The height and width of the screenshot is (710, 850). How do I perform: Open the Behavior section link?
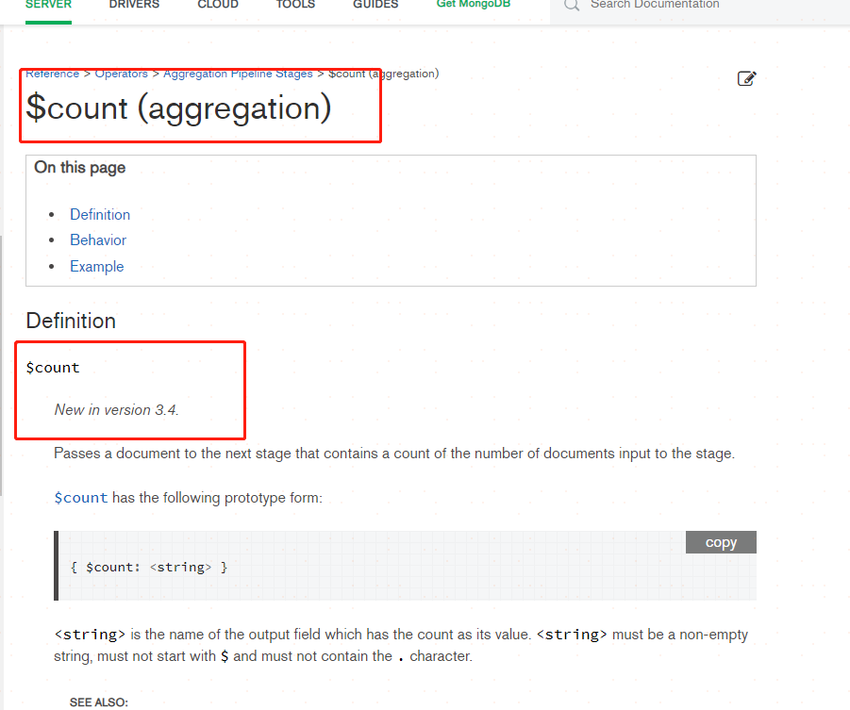tap(97, 239)
